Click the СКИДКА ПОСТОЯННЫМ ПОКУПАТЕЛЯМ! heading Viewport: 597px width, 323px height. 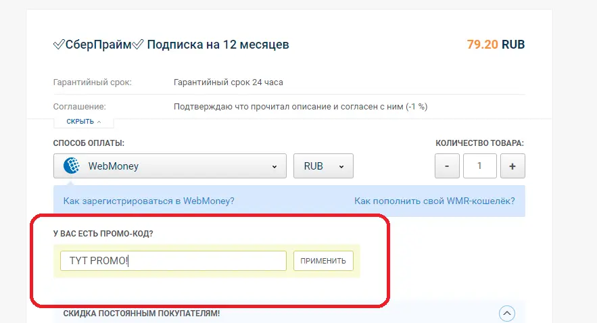[141, 314]
